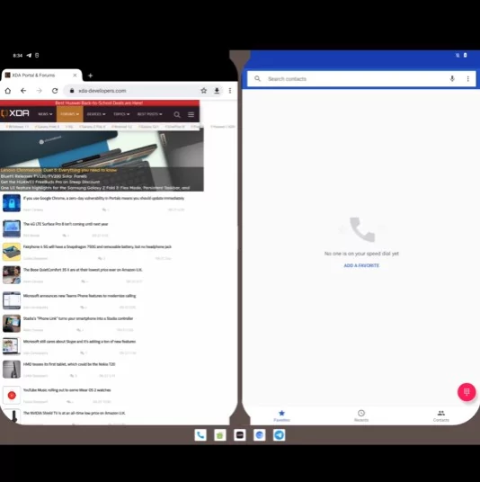Launch the green store app from taskbar
This screenshot has height=482, width=480.
click(x=220, y=435)
